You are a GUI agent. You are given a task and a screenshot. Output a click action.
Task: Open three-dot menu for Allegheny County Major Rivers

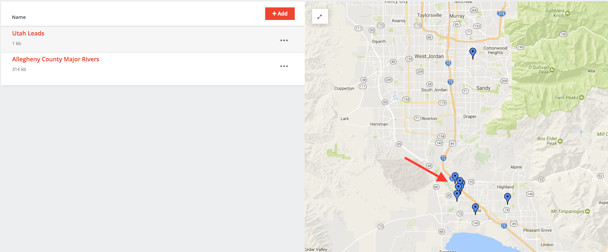[284, 66]
